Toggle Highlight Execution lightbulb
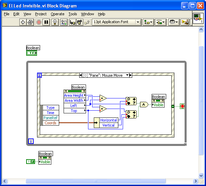The height and width of the screenshot is (186, 206). 55,22
